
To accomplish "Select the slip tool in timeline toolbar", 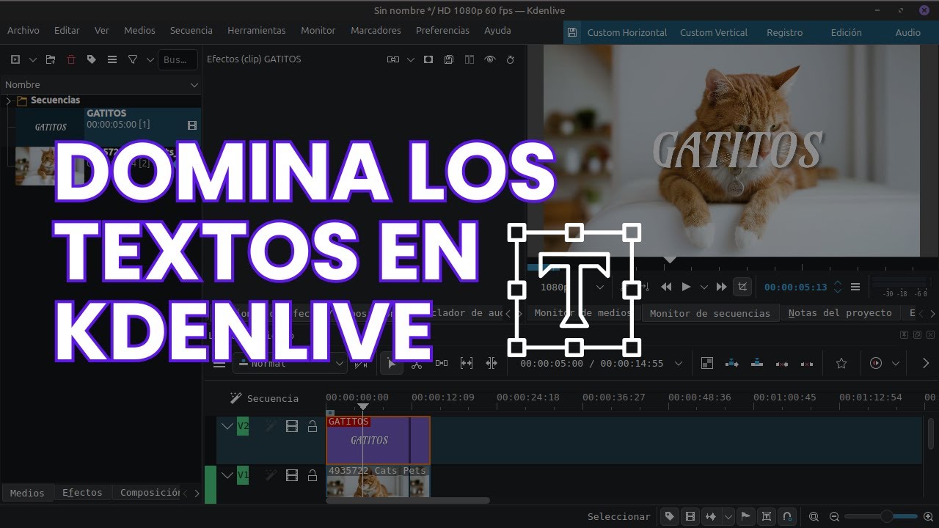I will coord(466,363).
